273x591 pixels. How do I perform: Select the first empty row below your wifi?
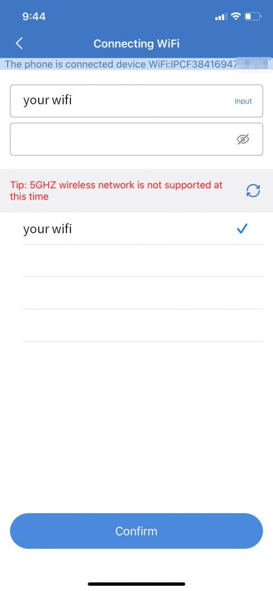click(x=143, y=260)
